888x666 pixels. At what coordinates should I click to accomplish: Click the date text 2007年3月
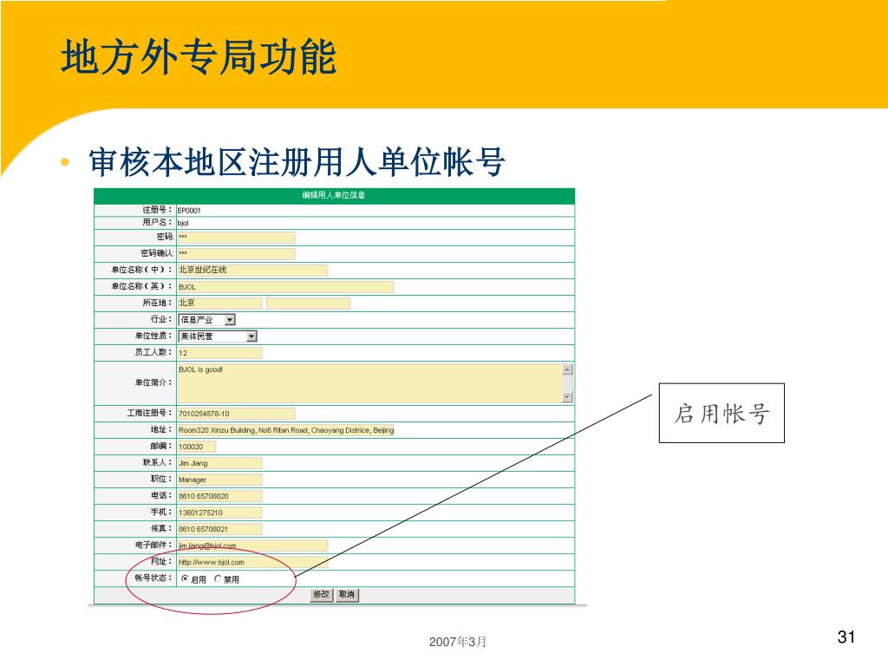[x=458, y=642]
